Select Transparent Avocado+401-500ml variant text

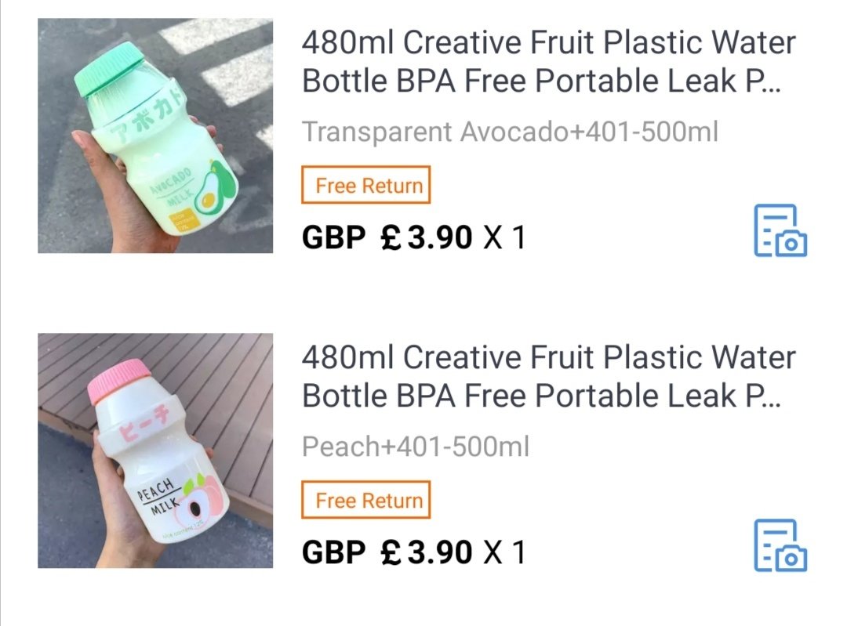pyautogui.click(x=510, y=132)
